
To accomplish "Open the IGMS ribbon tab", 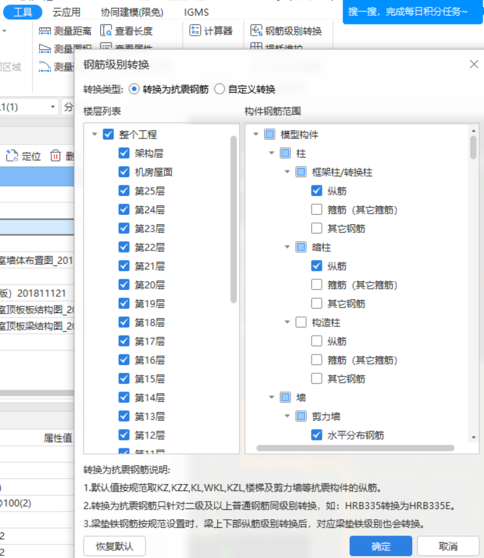I will tap(196, 13).
